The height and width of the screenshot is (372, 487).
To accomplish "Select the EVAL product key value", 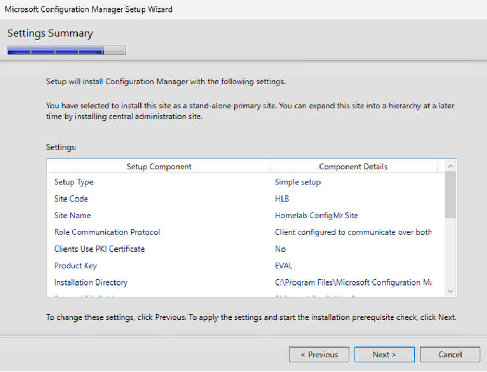I will point(283,265).
